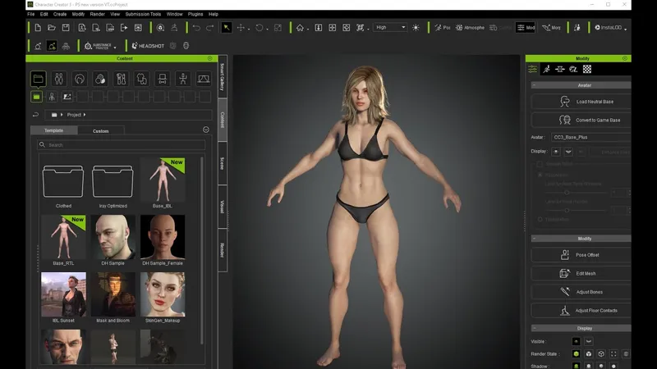Viewport: 657px width, 369px height.
Task: Click the Pose Offset button
Action: pos(581,255)
